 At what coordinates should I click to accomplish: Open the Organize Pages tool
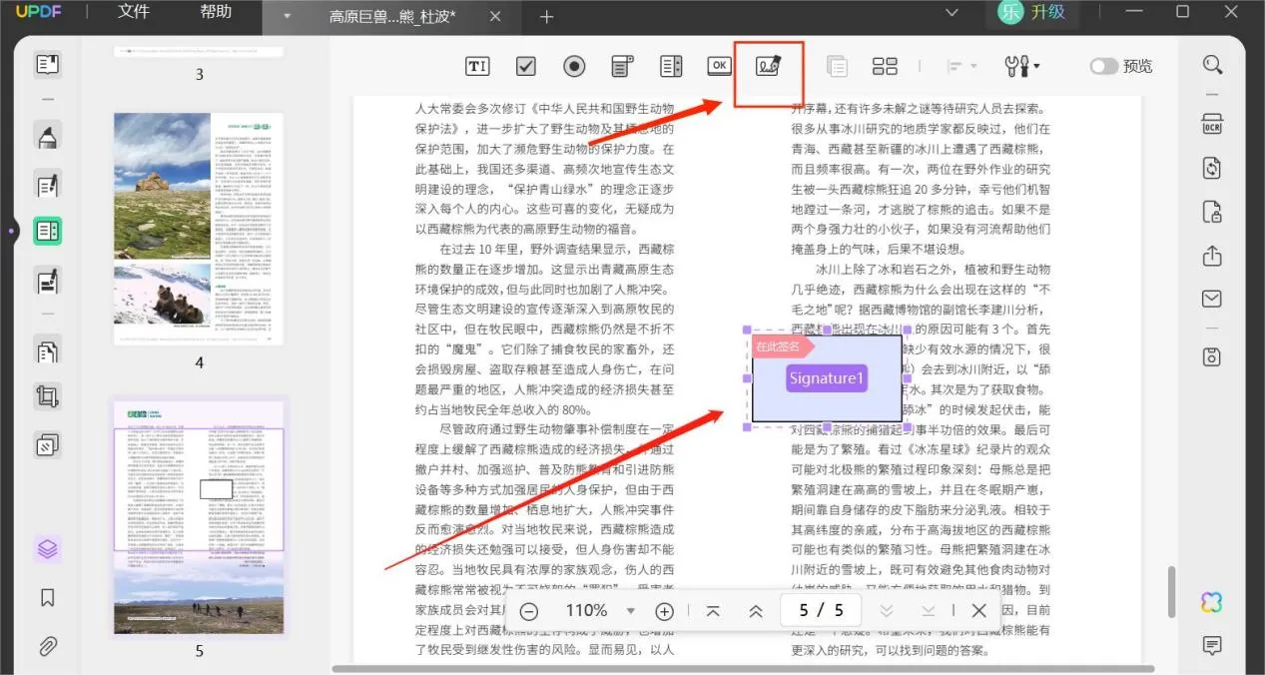(47, 350)
